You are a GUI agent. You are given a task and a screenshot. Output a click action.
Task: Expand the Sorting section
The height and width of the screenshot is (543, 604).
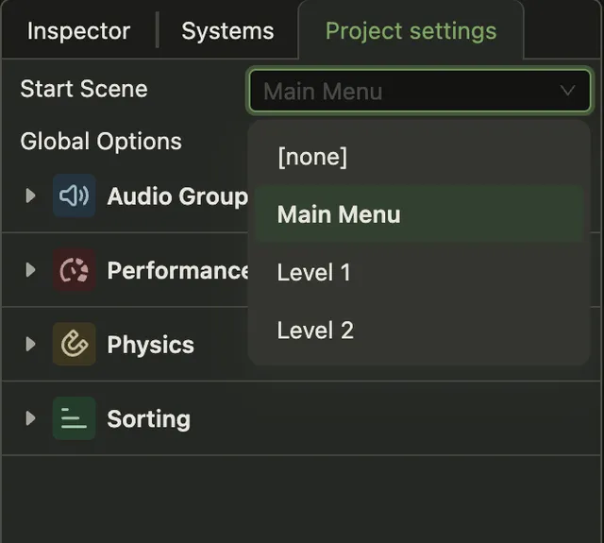click(x=30, y=418)
